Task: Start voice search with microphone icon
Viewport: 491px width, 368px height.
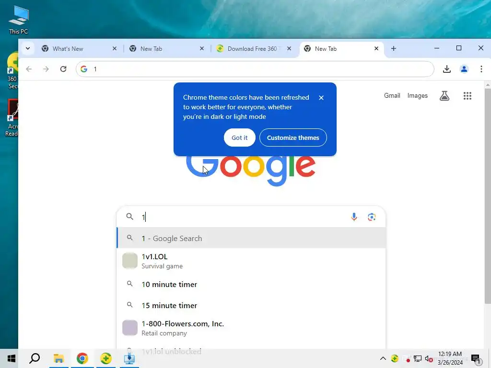Action: coord(354,217)
